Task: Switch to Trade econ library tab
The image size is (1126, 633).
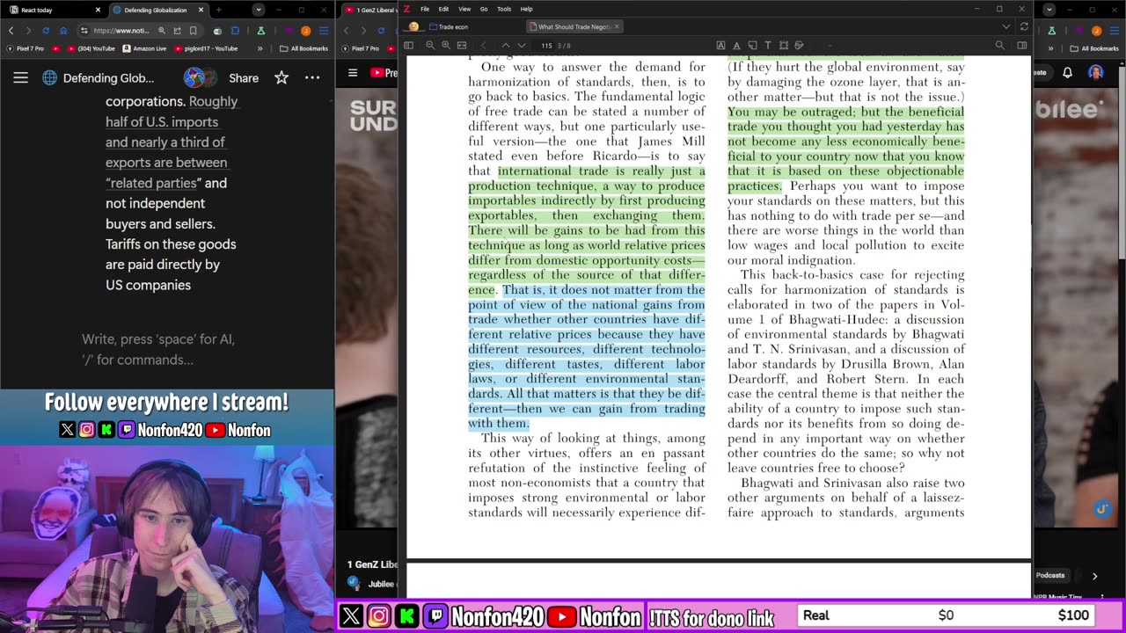Action: [449, 26]
